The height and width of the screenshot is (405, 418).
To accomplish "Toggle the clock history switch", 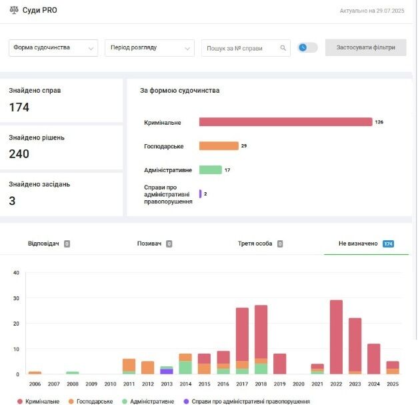I will click(x=307, y=47).
